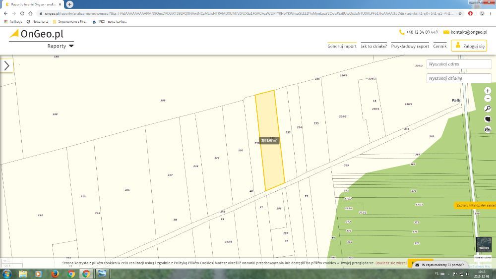Click the Zaloguj się button
The width and height of the screenshot is (496, 279).
tap(469, 46)
